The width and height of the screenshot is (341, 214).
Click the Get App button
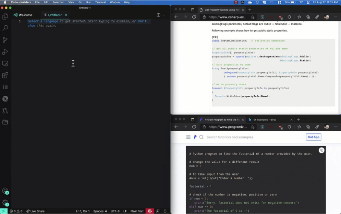(313, 137)
